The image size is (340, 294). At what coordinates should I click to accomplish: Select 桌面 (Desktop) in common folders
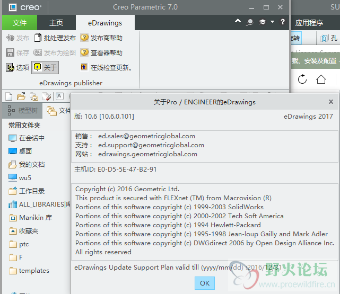(20, 151)
